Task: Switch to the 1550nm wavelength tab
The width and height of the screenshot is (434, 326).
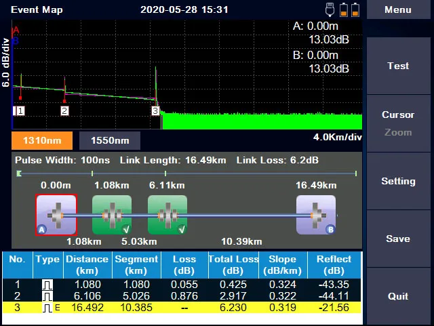Action: tap(110, 141)
